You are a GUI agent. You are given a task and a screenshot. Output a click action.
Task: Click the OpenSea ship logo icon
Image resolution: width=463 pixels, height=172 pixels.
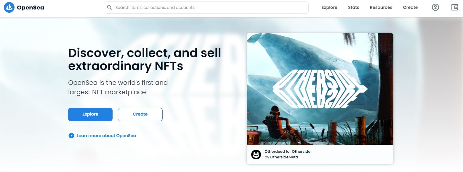click(9, 7)
